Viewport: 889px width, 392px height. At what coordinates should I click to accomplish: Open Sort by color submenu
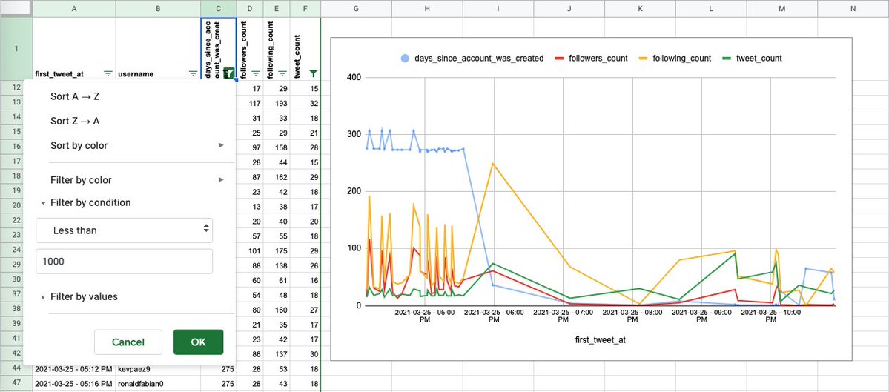click(129, 145)
